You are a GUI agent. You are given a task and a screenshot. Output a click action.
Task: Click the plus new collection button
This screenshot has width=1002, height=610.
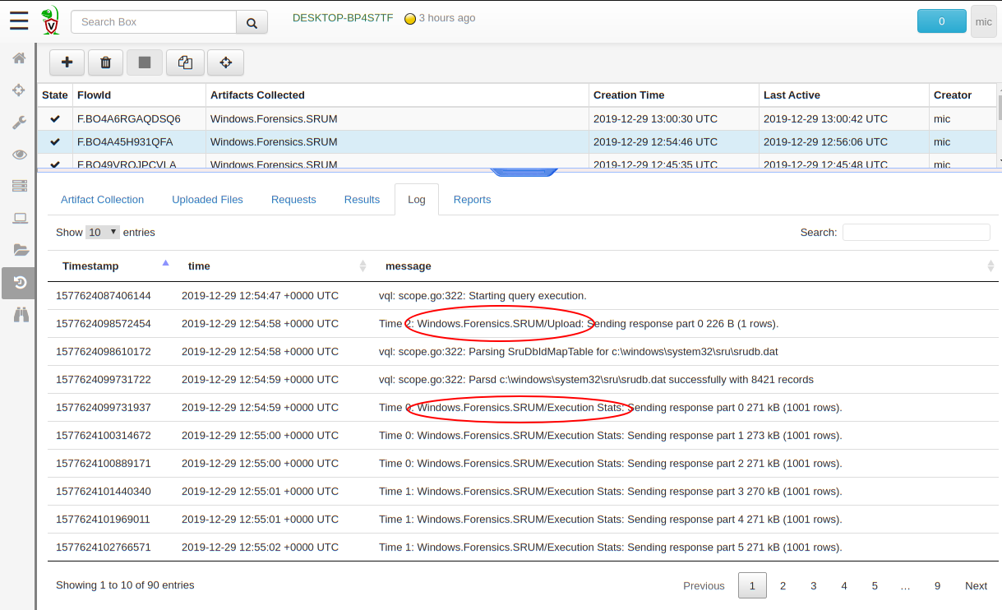67,62
